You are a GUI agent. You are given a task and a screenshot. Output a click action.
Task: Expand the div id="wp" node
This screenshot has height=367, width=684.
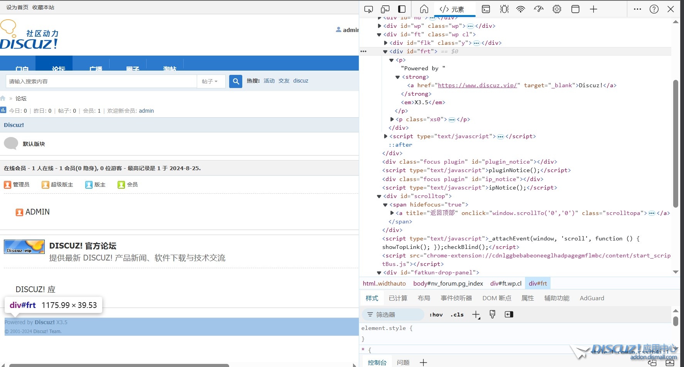[x=379, y=26]
